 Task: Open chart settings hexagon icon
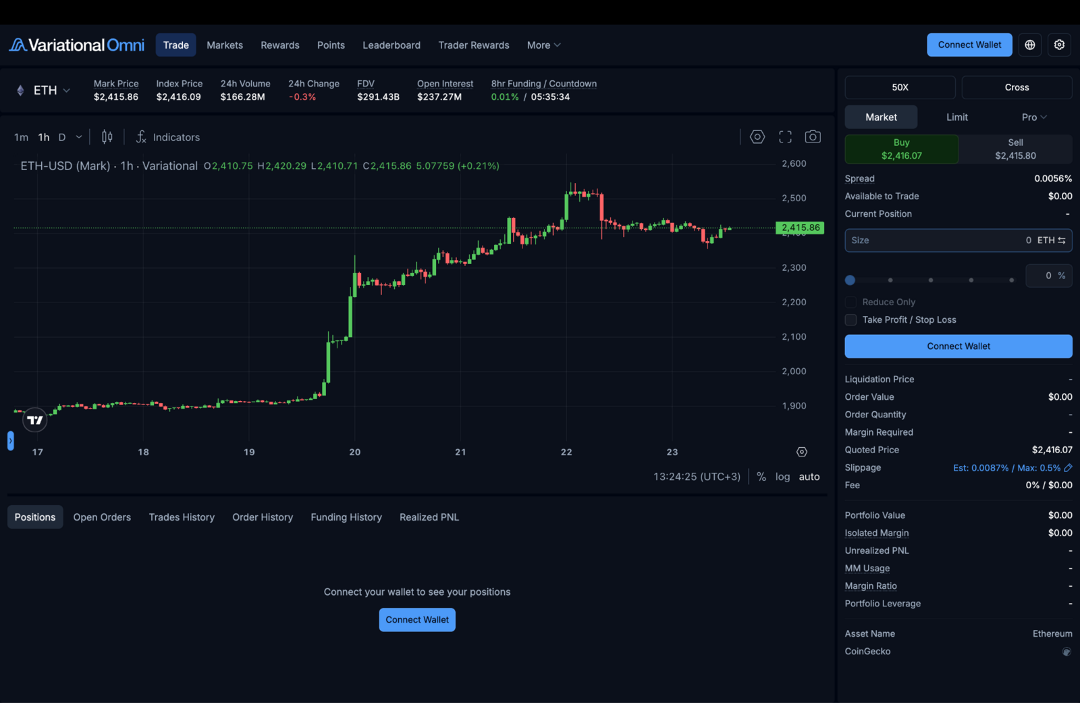pos(757,137)
